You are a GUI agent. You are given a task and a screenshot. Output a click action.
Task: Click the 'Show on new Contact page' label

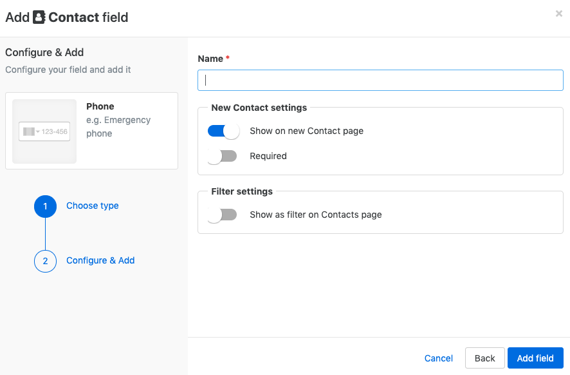[x=306, y=131]
